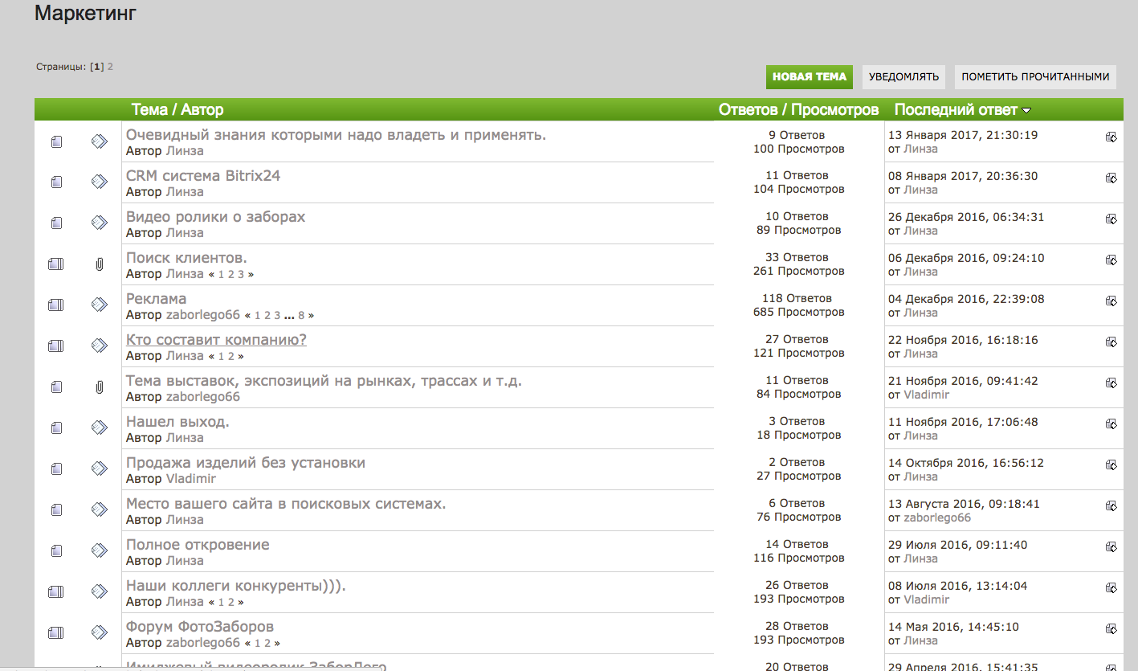The width and height of the screenshot is (1138, 671).
Task: Sort by Просмотров column header
Action: (x=835, y=110)
